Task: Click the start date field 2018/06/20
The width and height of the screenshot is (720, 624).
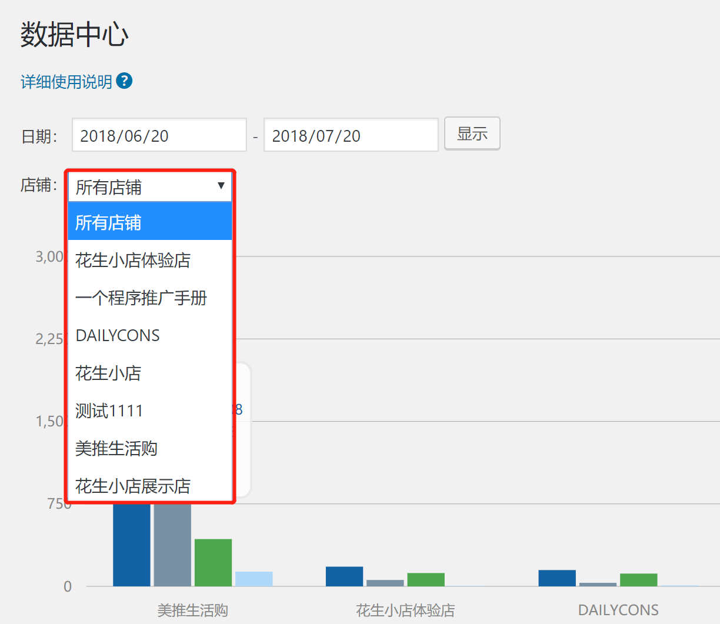Action: coord(159,135)
